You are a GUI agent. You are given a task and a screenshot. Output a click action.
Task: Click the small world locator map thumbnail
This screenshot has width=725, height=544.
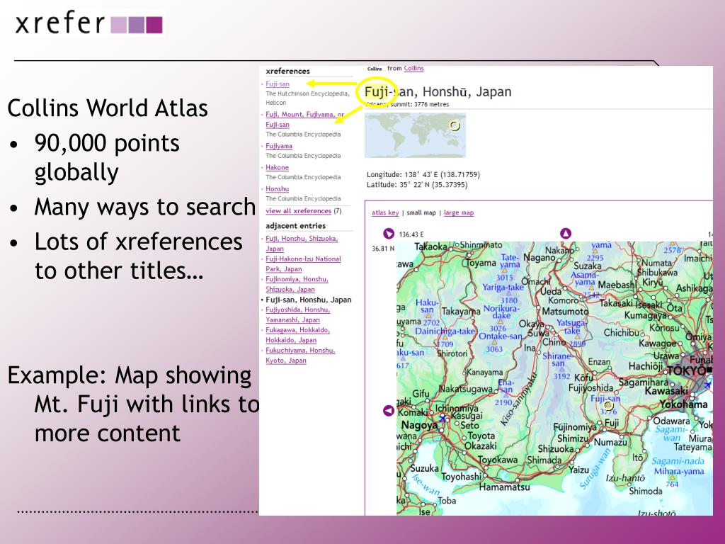[x=415, y=135]
